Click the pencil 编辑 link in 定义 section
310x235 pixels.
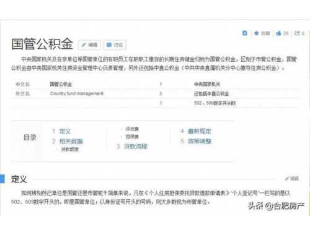[x=291, y=179]
